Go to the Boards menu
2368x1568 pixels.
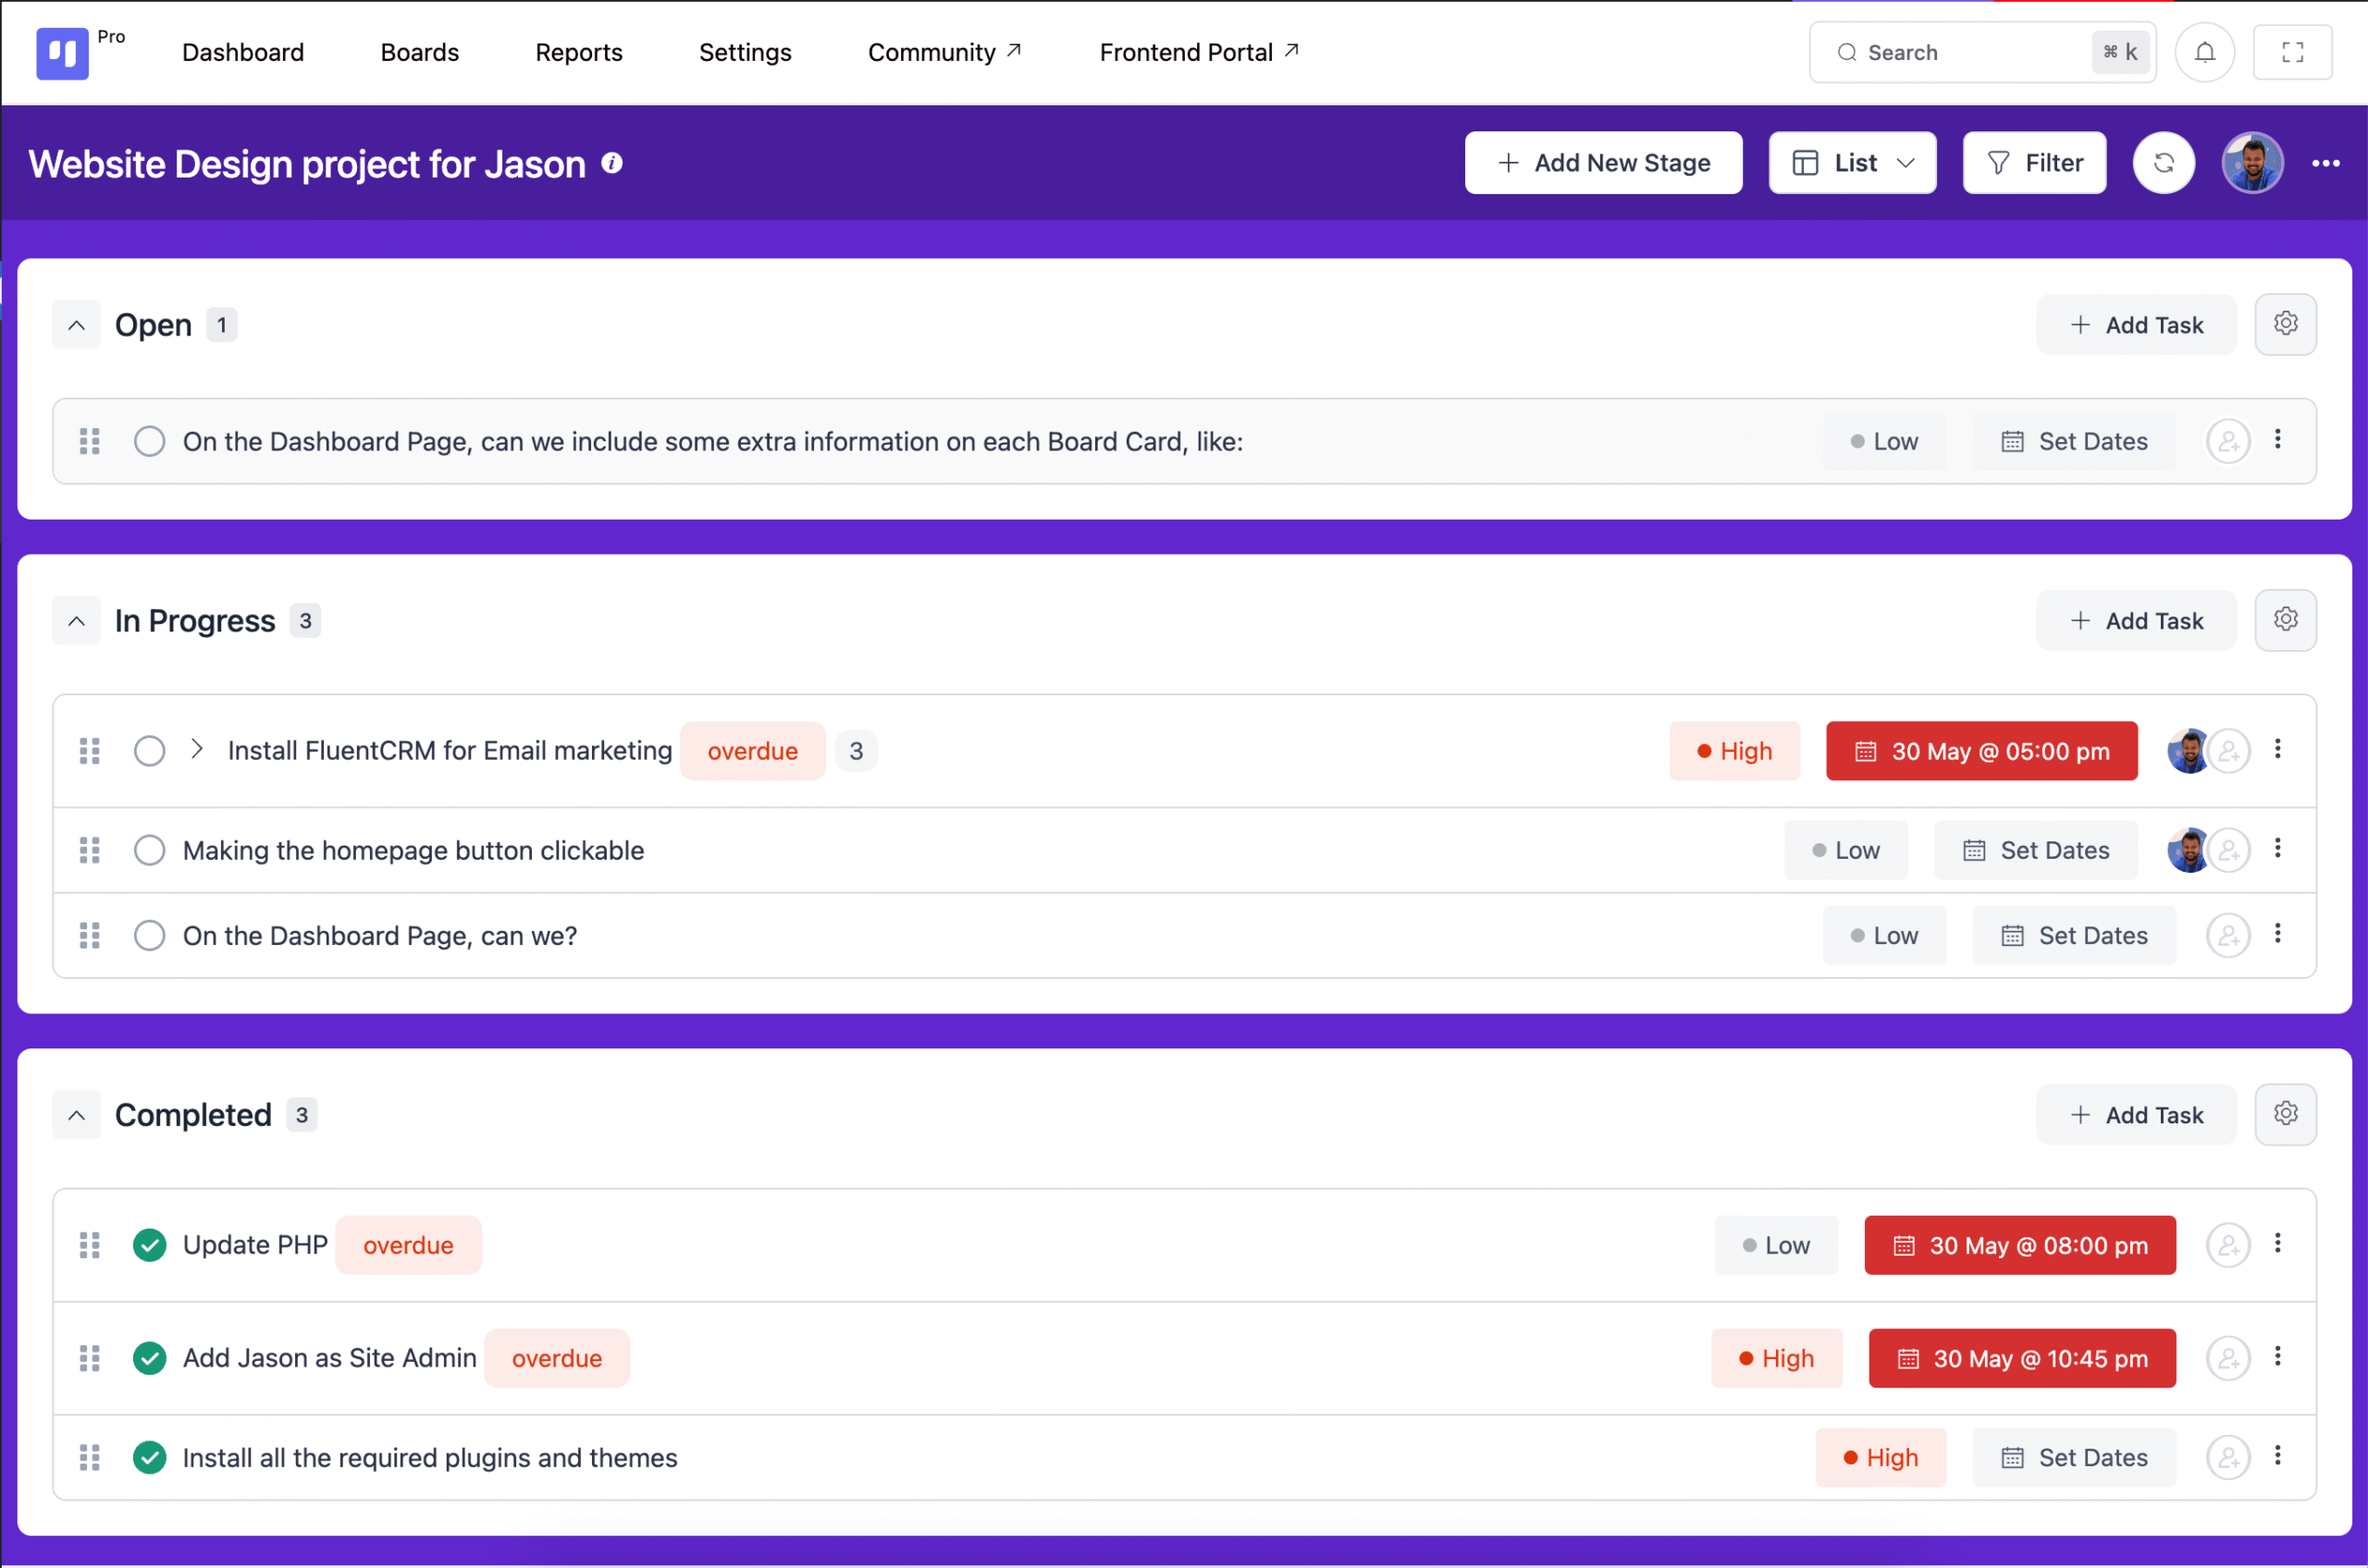pos(419,52)
